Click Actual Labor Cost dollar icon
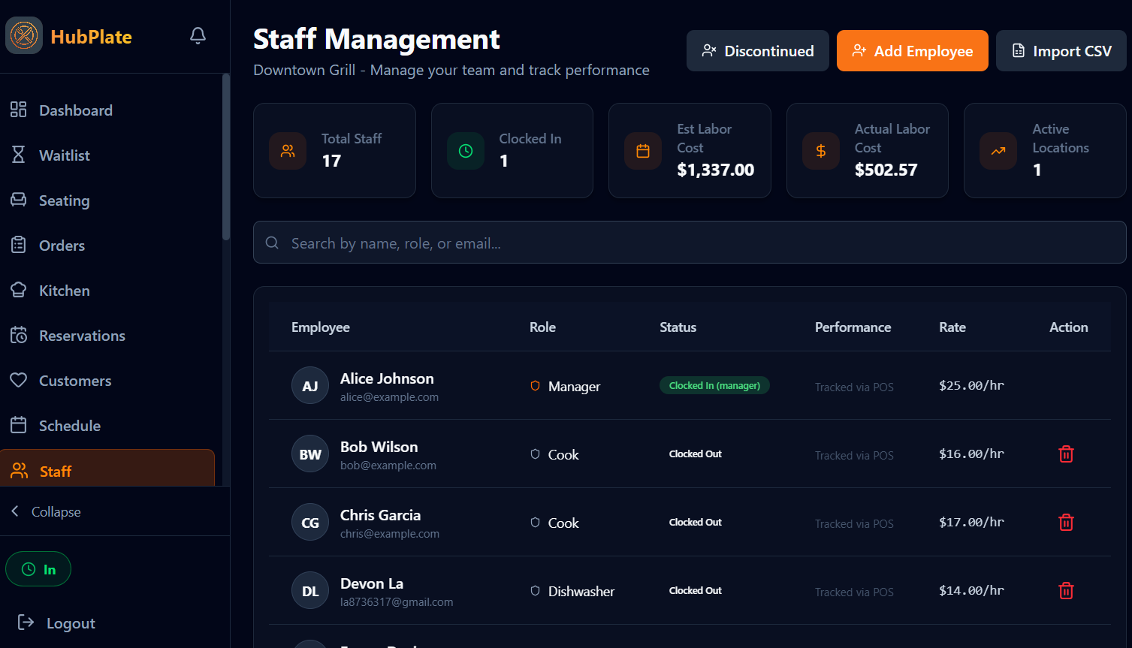The width and height of the screenshot is (1132, 648). tap(821, 151)
